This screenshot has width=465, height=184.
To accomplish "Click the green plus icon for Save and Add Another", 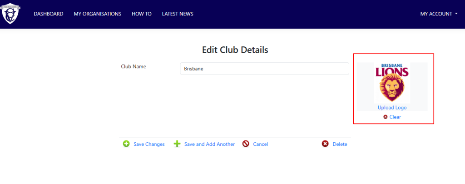I will 177,144.
